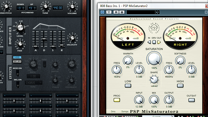Select the DRV meter square button
This screenshot has height=117, width=208.
point(154,42)
